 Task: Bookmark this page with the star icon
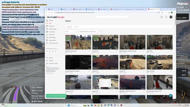(159, 12)
